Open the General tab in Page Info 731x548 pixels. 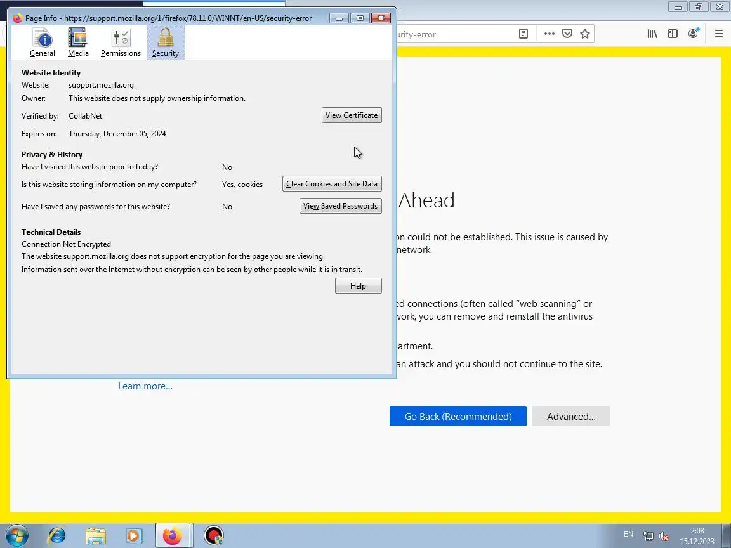[x=43, y=42]
